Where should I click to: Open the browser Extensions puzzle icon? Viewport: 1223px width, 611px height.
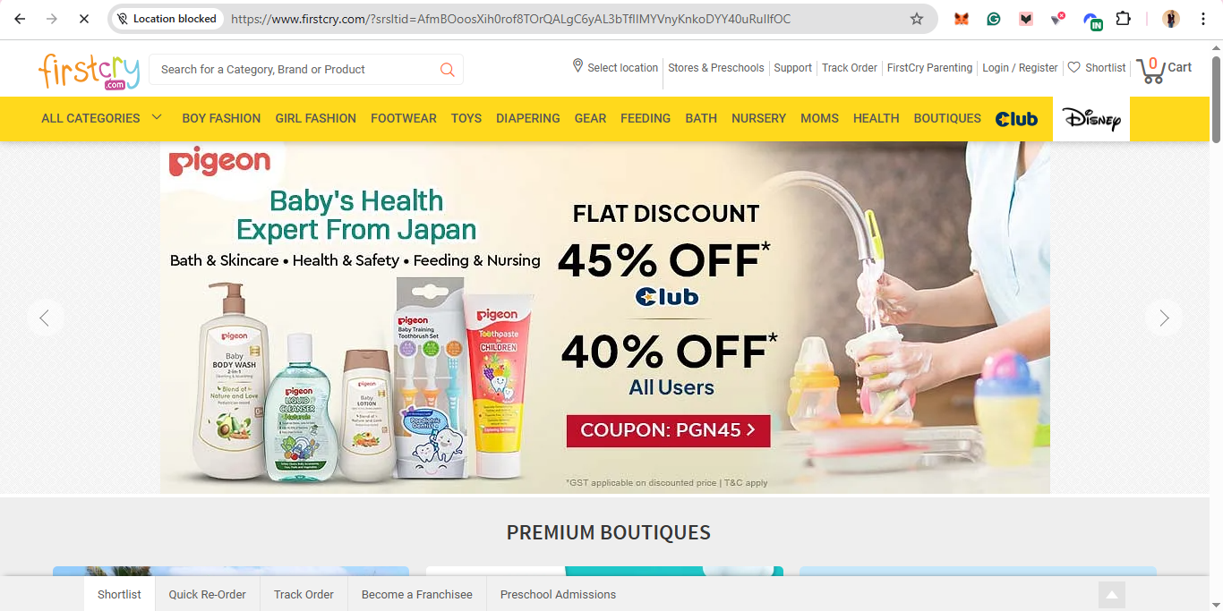[x=1123, y=19]
